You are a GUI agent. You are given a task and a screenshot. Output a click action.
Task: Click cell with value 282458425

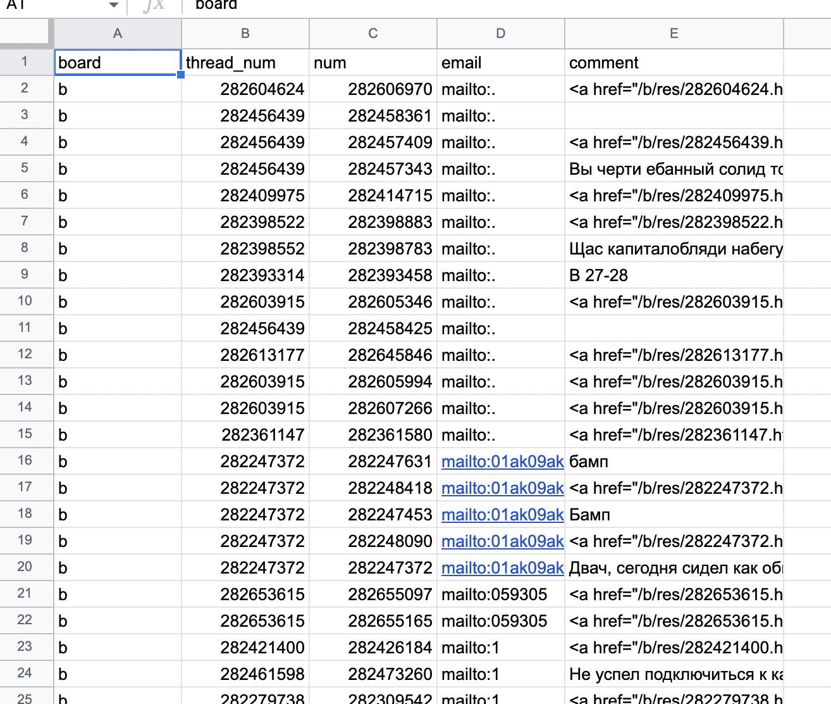coord(373,329)
